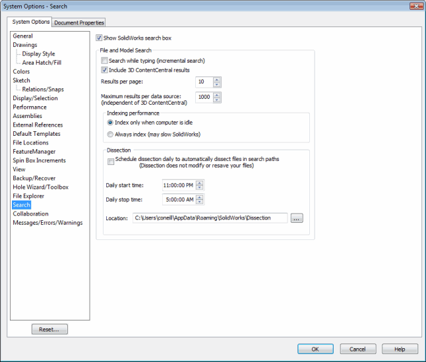Screen dimensions: 426x362
Task: Open External References category
Action: tap(38, 125)
